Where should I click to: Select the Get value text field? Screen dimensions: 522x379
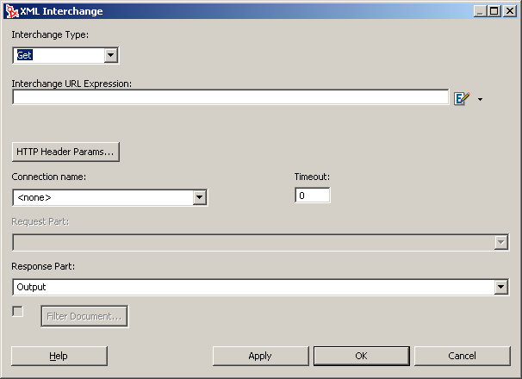click(x=59, y=55)
